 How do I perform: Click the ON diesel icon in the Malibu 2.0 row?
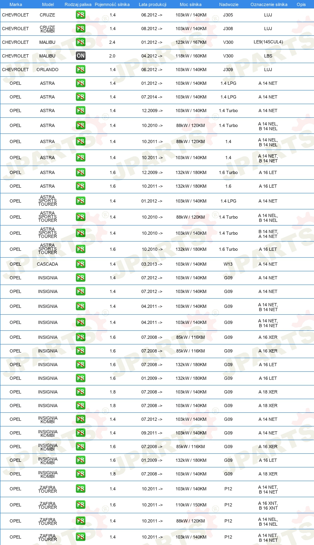(x=81, y=56)
